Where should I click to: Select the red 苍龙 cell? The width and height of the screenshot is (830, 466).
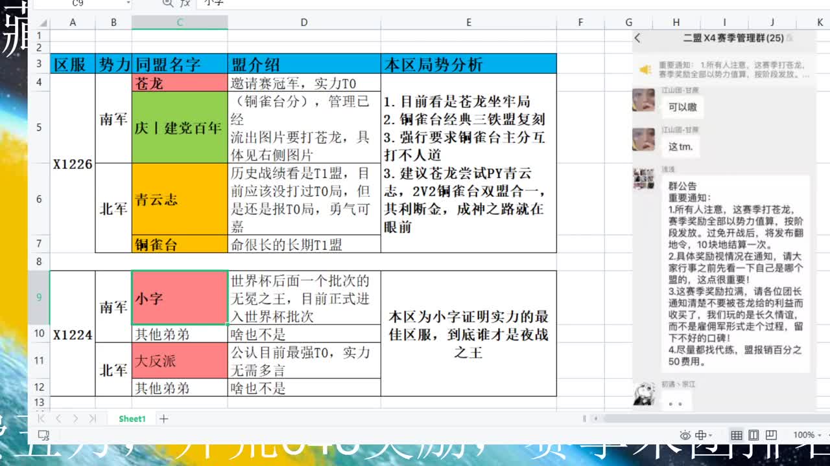(x=180, y=83)
